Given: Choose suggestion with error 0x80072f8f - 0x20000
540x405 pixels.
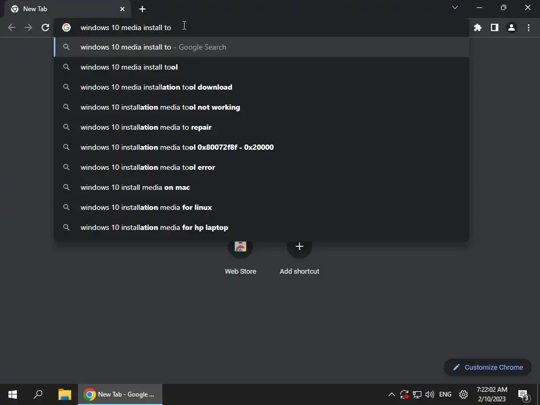Looking at the screenshot, I should point(262,147).
